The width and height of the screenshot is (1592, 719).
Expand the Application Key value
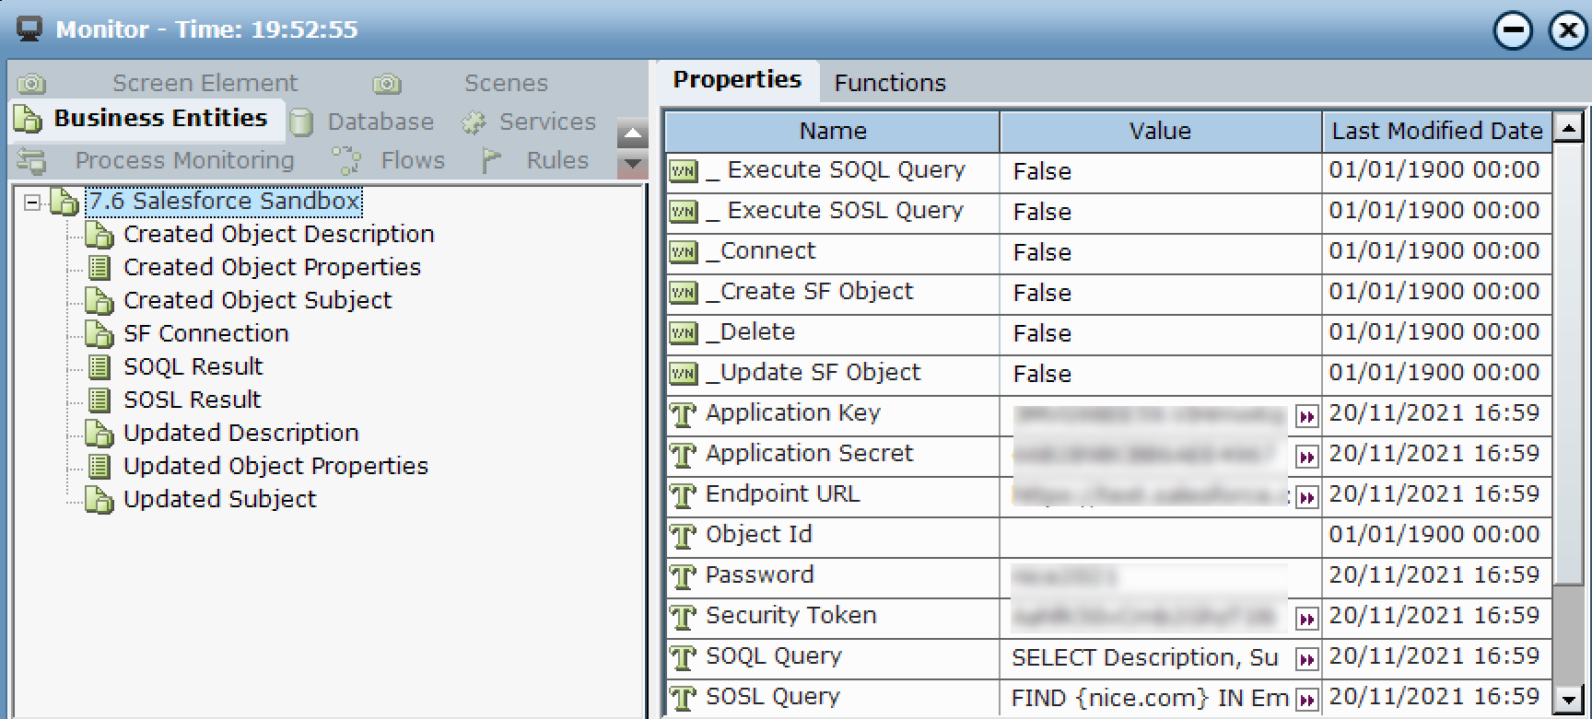(1306, 417)
